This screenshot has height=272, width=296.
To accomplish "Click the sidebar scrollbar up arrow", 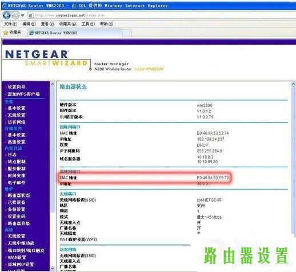I will pyautogui.click(x=53, y=84).
